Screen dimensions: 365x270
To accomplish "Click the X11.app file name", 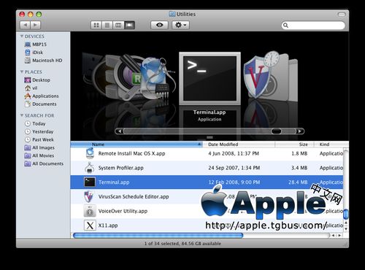I will point(108,225).
